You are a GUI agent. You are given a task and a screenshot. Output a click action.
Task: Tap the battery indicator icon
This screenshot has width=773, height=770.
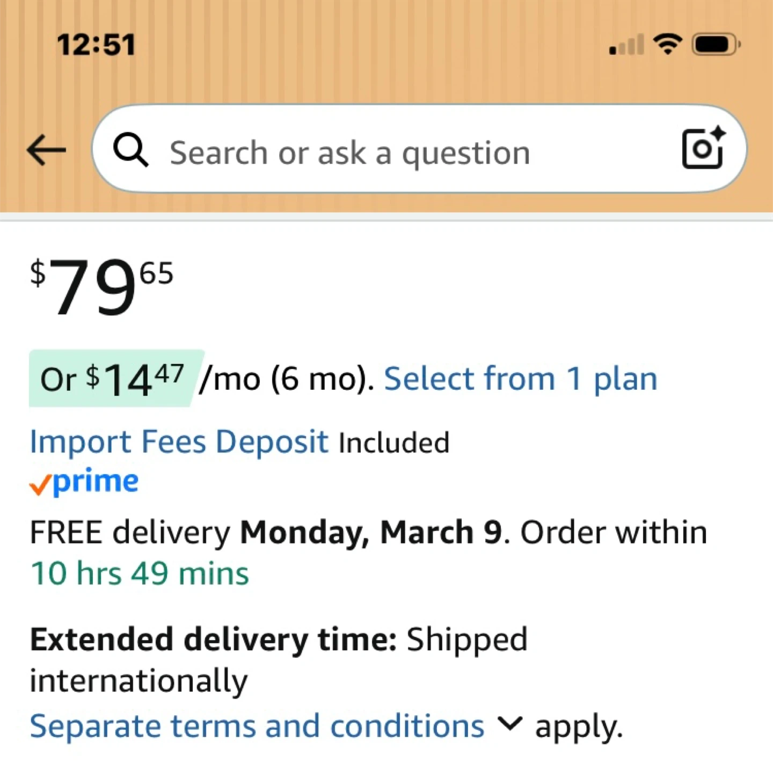[716, 44]
